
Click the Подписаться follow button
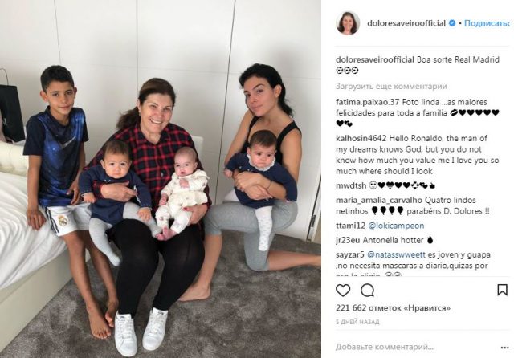pyautogui.click(x=487, y=23)
